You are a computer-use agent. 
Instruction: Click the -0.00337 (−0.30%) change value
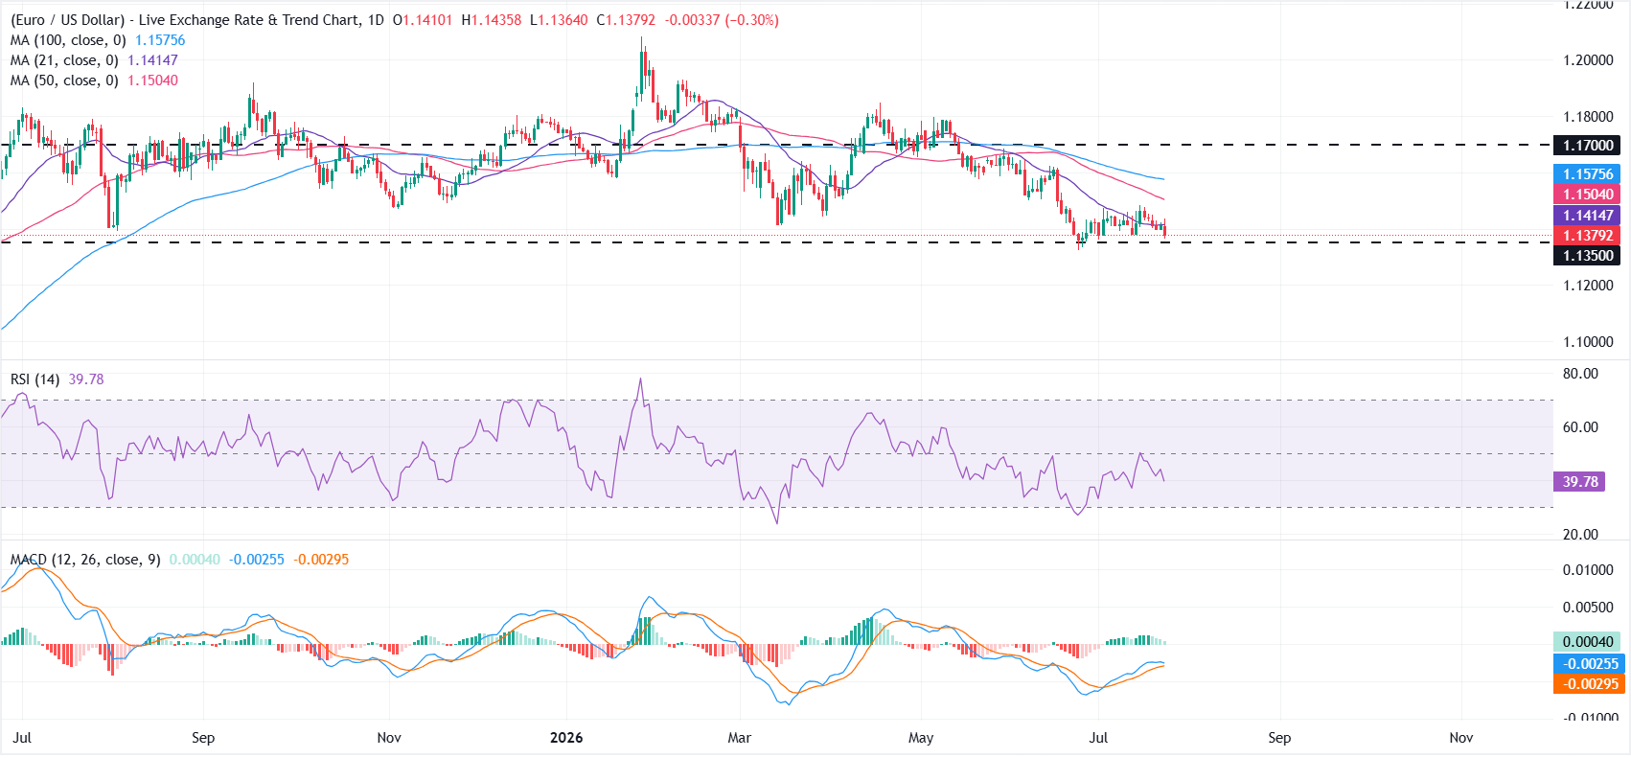pyautogui.click(x=722, y=19)
